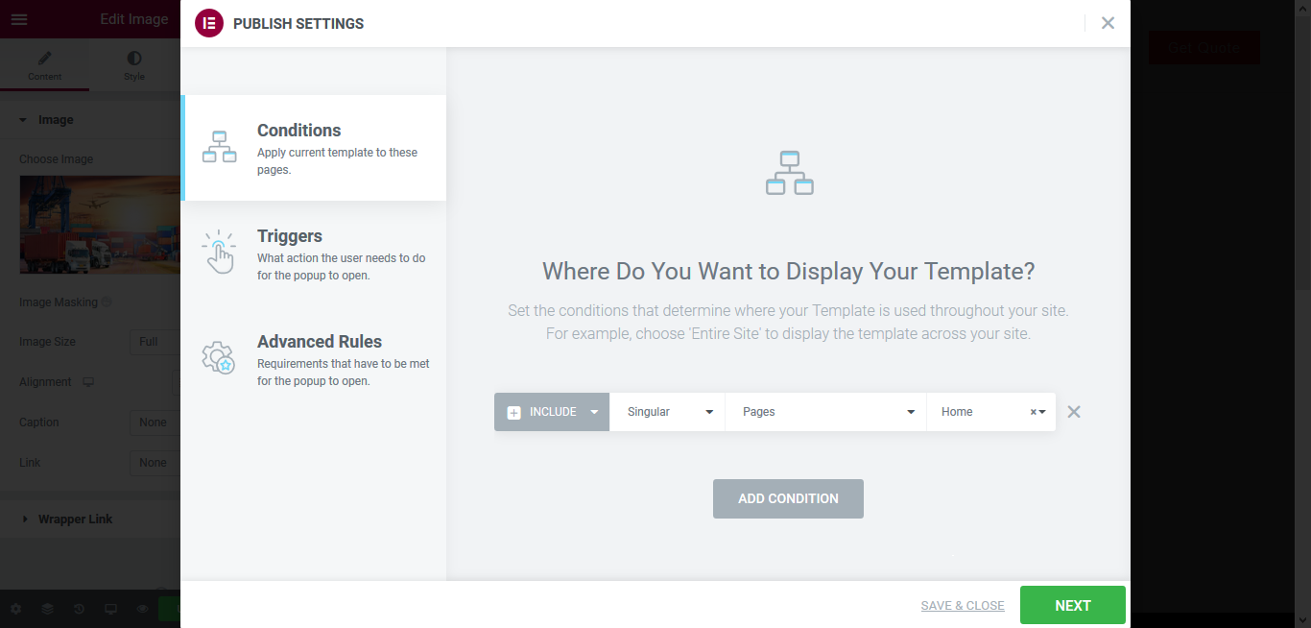Click the Elementor logo in Publish Settings

coord(209,23)
